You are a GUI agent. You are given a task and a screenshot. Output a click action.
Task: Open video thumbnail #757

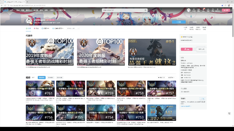coord(162,89)
